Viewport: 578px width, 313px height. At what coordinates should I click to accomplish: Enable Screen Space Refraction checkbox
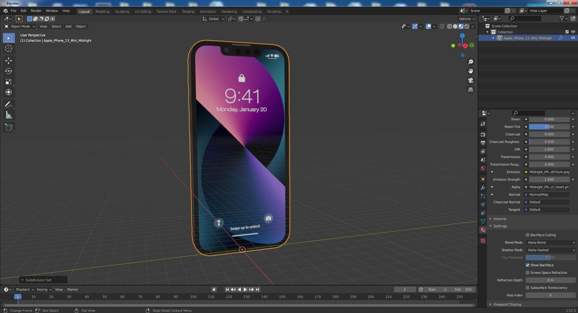527,273
